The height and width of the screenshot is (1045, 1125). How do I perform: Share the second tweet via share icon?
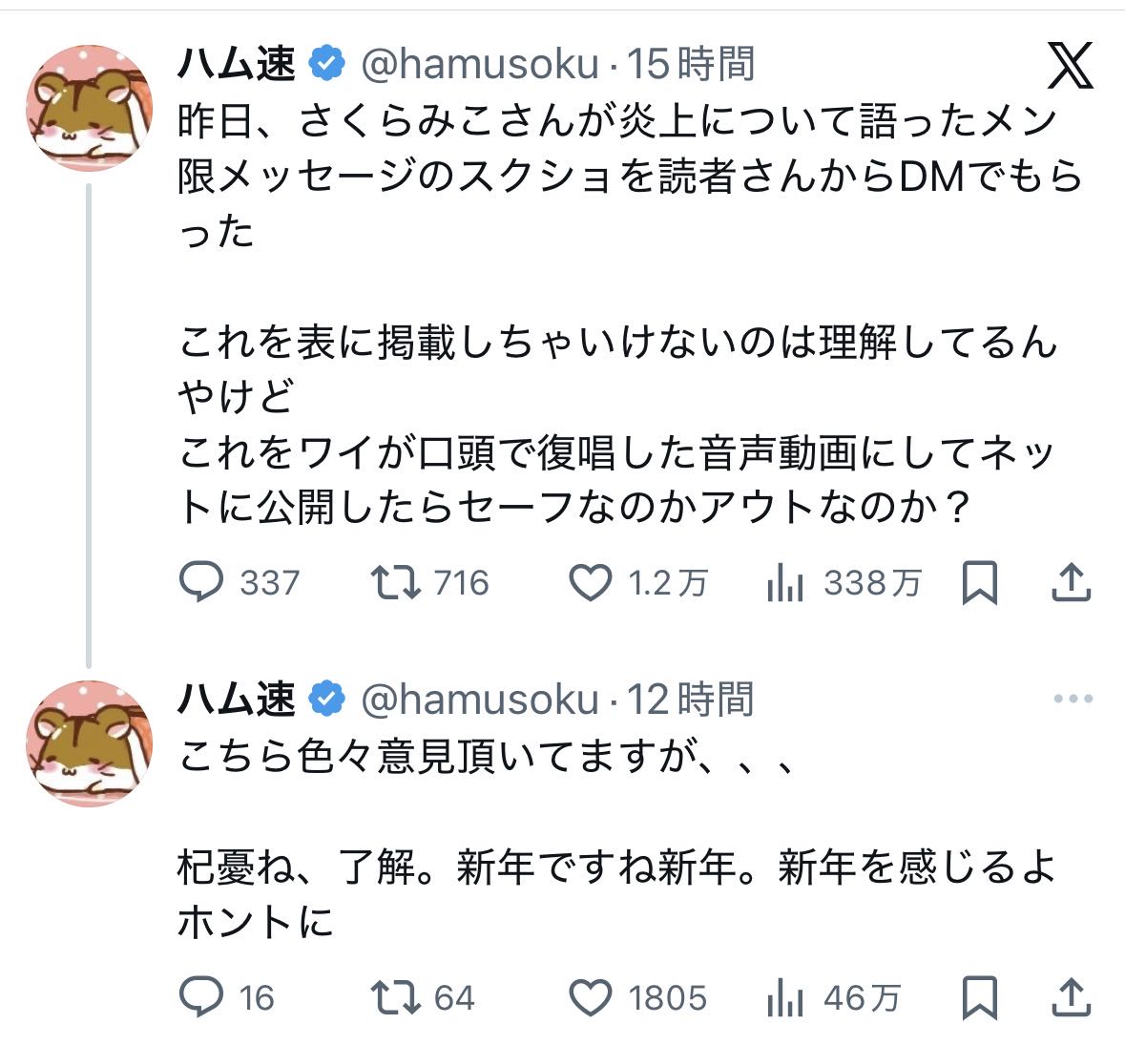click(x=1071, y=998)
